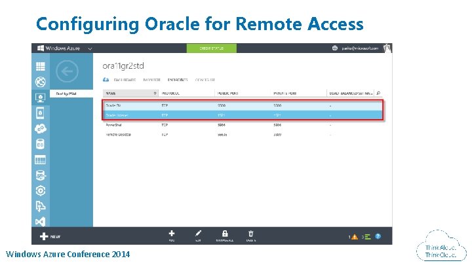
Task: Switch to the Configure tab
Action: tap(205, 80)
